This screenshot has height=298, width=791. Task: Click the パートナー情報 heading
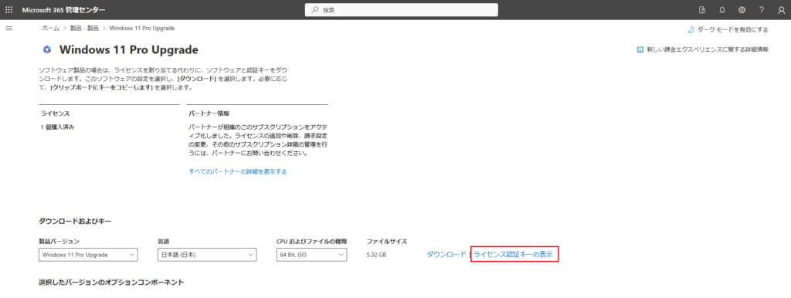click(209, 113)
